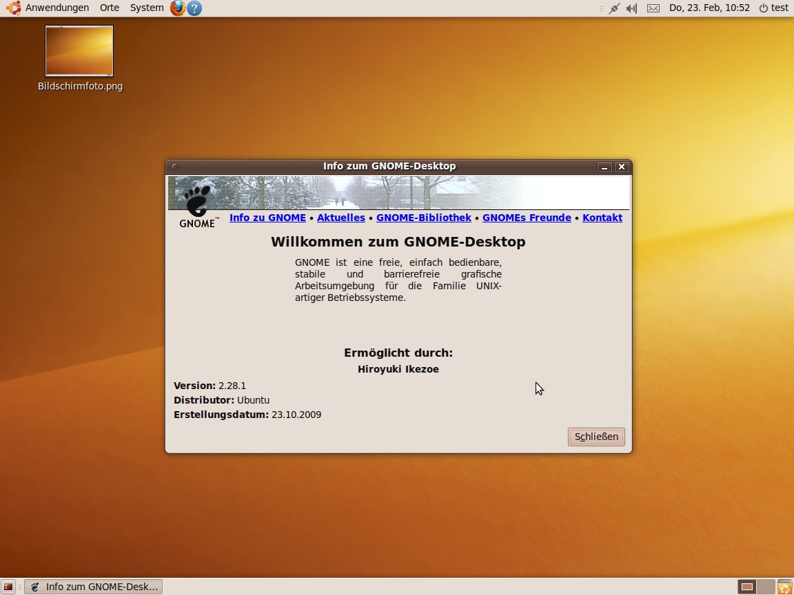This screenshot has width=794, height=595.
Task: Open the help icon in top panel
Action: click(x=194, y=8)
